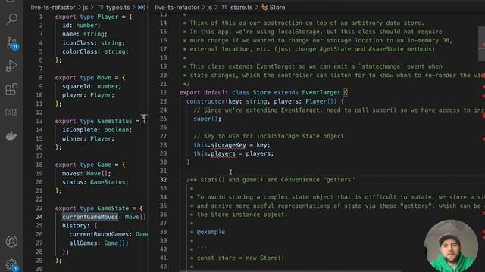Image resolution: width=485 pixels, height=272 pixels.
Task: Click 'squareId: number;' line
Action: (x=92, y=86)
